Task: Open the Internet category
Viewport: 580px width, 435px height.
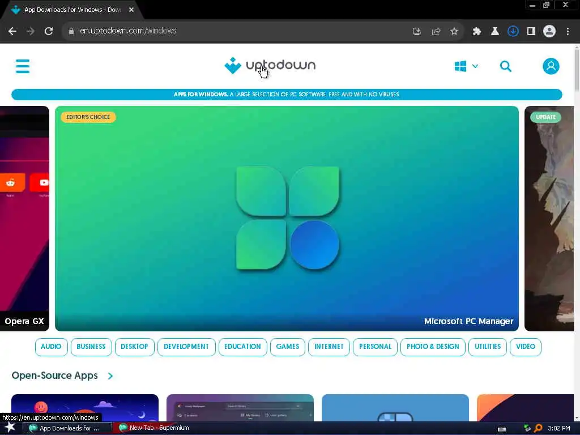Action: [329, 347]
